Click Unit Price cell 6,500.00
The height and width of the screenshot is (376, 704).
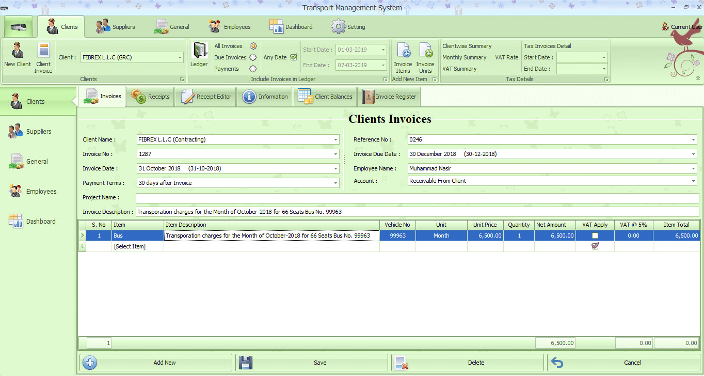click(x=485, y=236)
